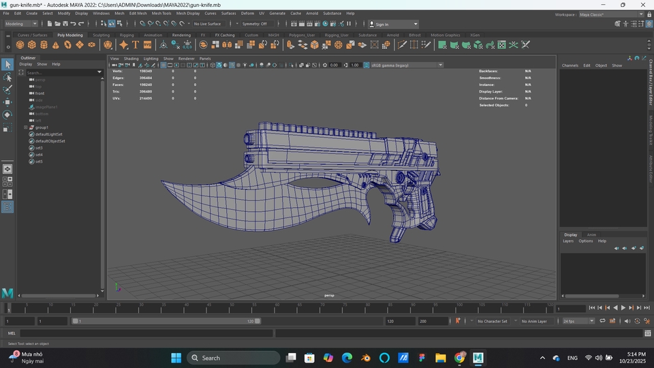Activate the Paint selection tool

coord(7,90)
